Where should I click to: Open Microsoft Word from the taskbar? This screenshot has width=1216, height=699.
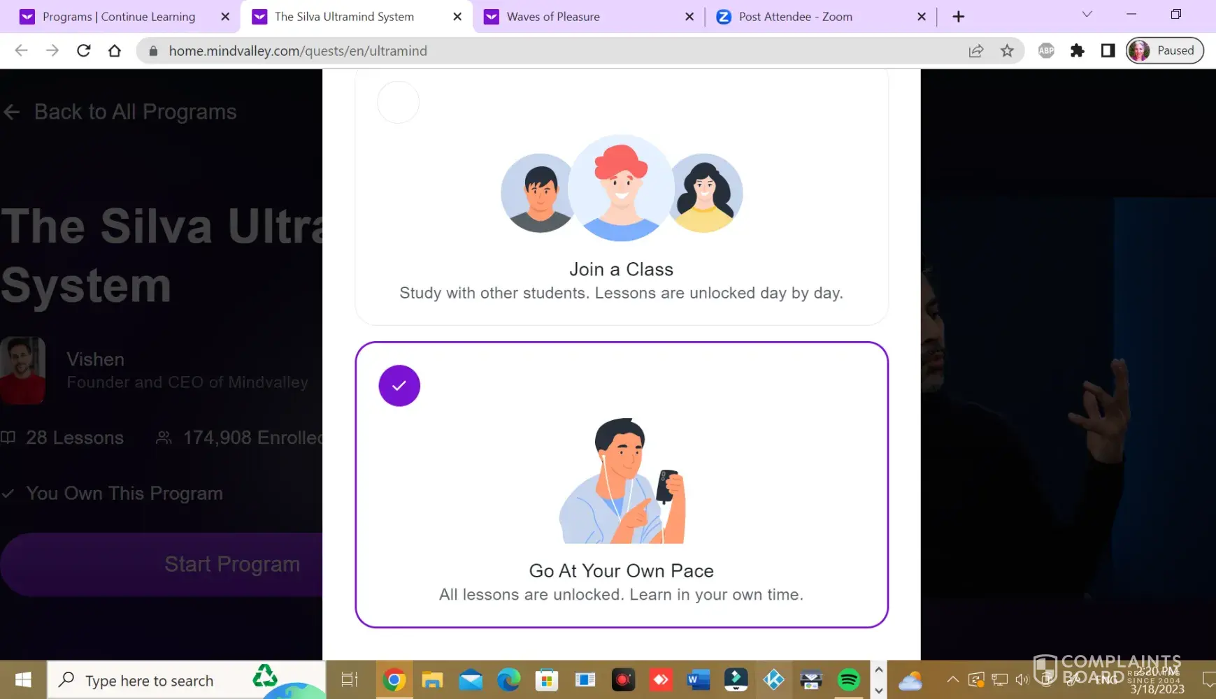click(x=698, y=680)
